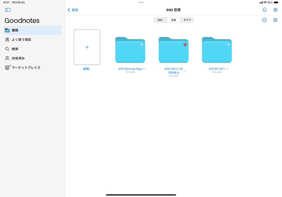Viewport: 282px width, 197px height.
Task: Open 検索 in the sidebar
Action: [32, 49]
